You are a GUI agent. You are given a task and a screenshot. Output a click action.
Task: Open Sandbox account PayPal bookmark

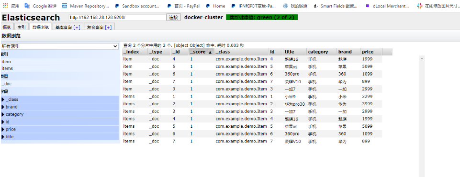click(x=137, y=6)
